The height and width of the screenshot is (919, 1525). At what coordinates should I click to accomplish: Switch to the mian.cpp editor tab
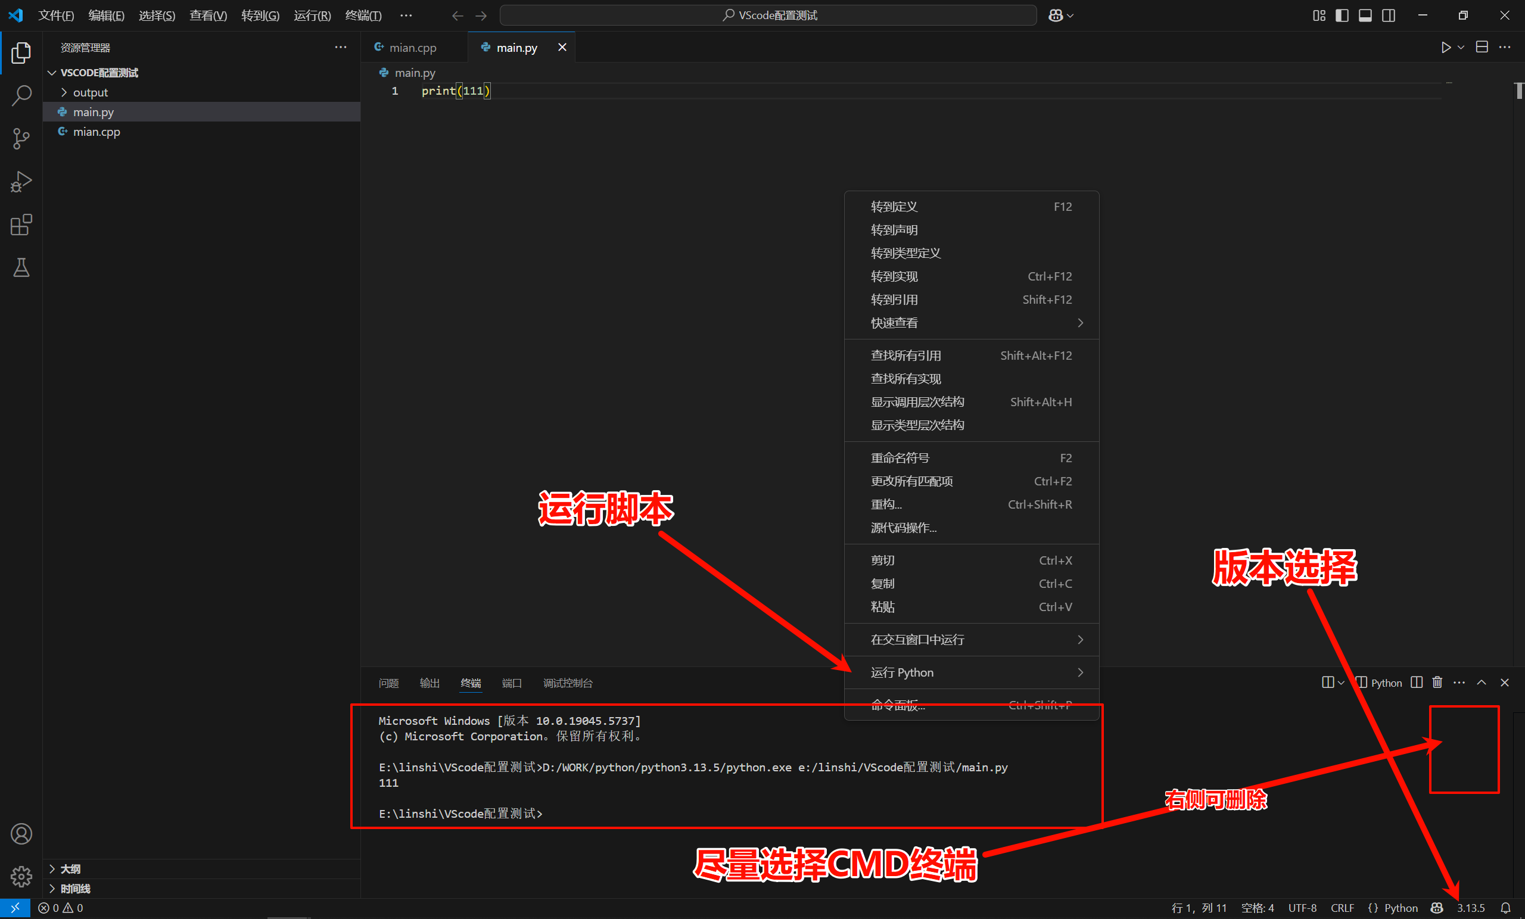(413, 47)
